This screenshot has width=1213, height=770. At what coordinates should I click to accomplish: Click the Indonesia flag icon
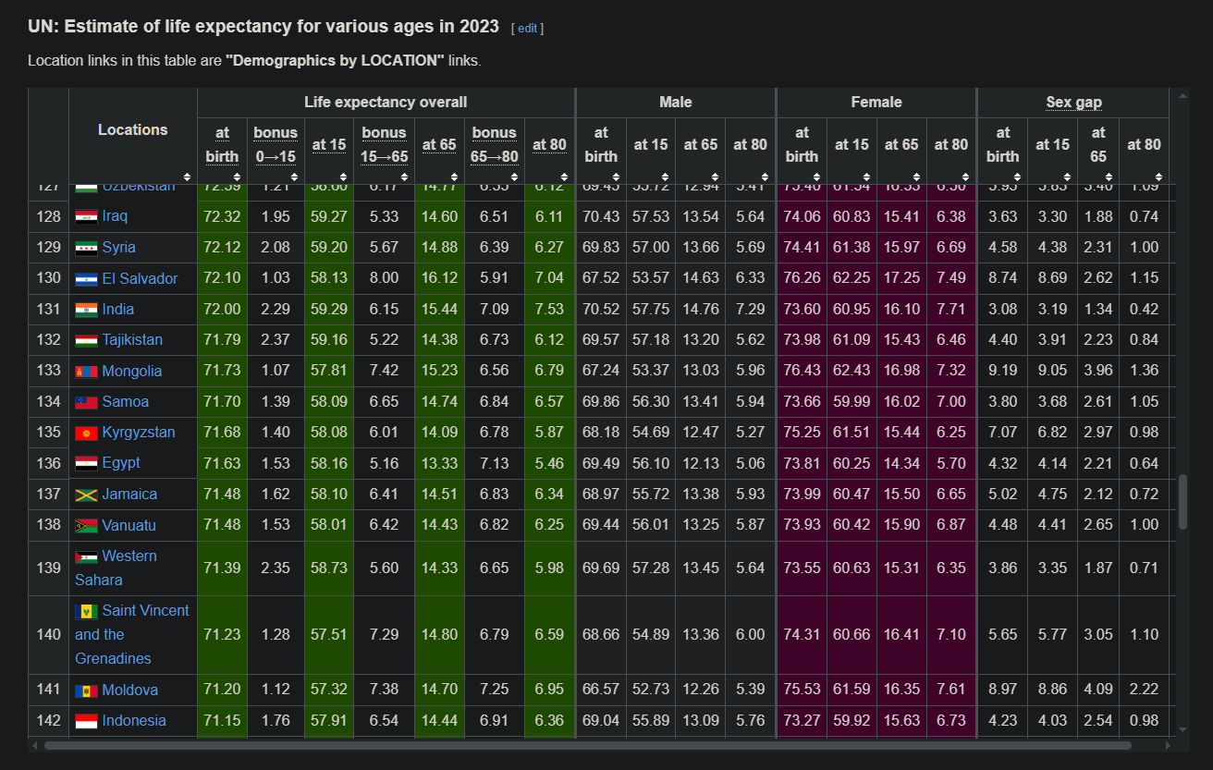click(x=86, y=721)
